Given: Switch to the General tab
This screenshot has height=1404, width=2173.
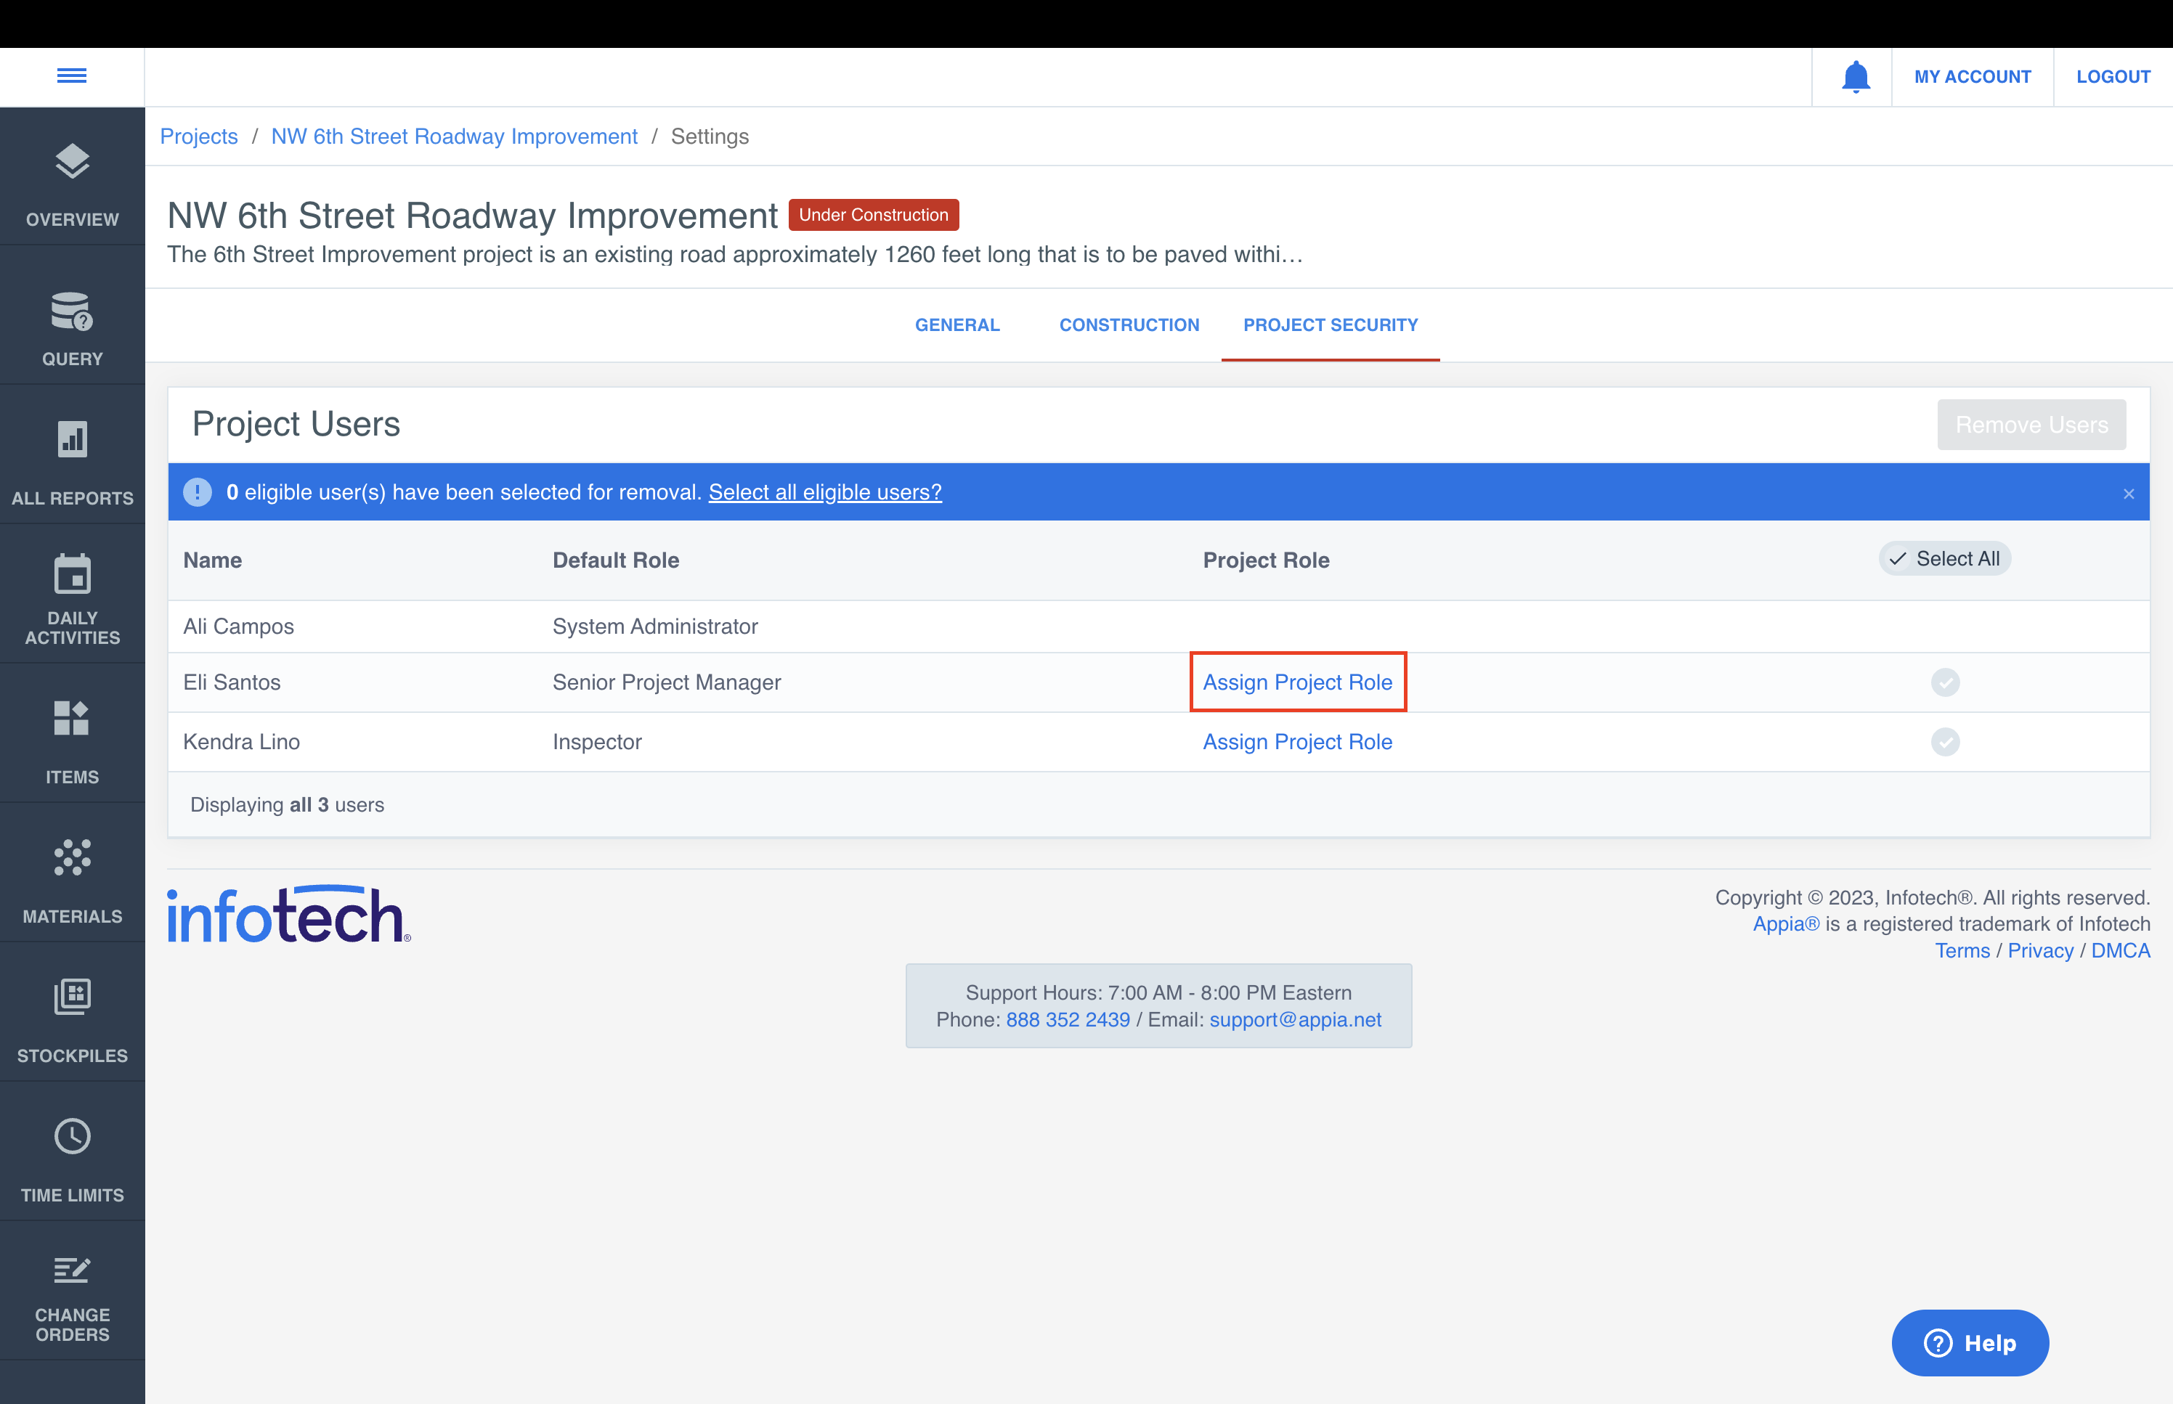Looking at the screenshot, I should [x=956, y=325].
